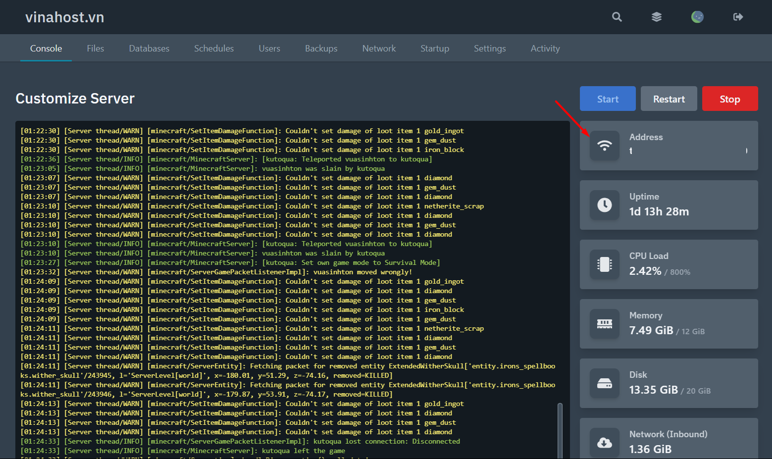772x459 pixels.
Task: Click the wither_skull/243945 fetching packet line
Action: pos(288,371)
